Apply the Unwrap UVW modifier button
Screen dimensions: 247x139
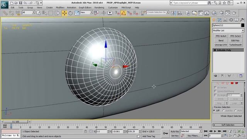coord(221,45)
